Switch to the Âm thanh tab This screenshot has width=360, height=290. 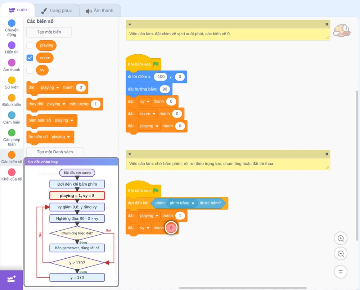tap(100, 10)
